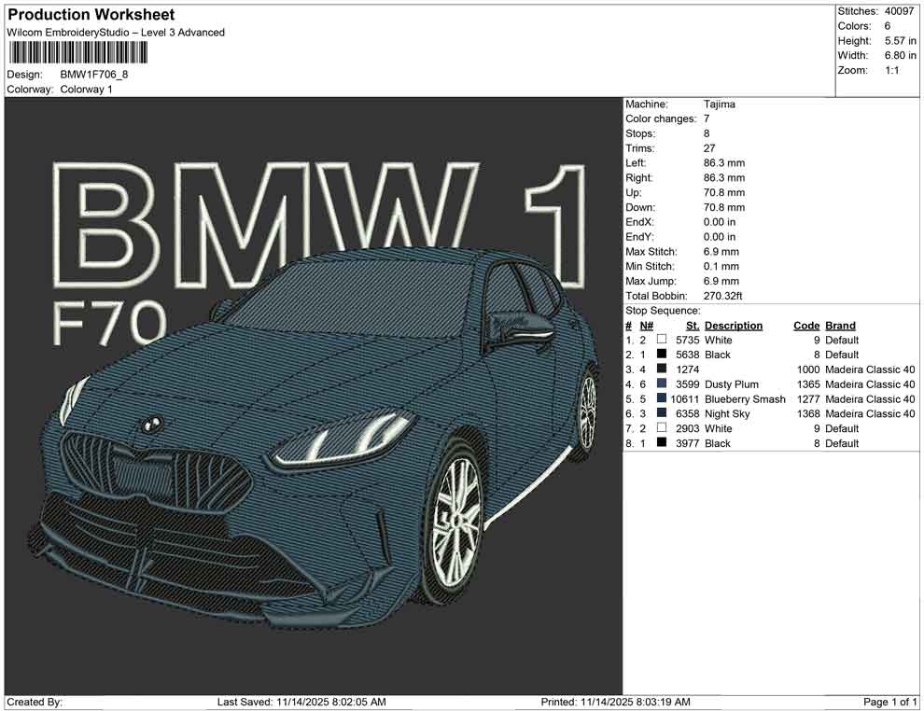The width and height of the screenshot is (924, 711).
Task: Expand the Tajima machine selection
Action: 719,104
